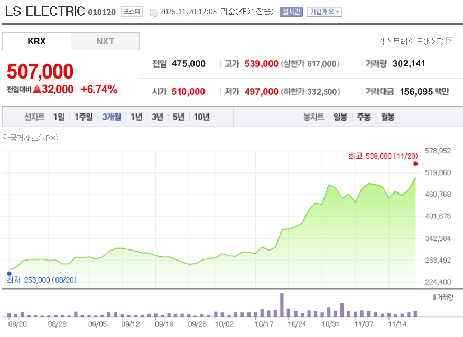Screen dimensions: 463x337
Task: Click the calendar icon beside the date
Action: (x=153, y=12)
